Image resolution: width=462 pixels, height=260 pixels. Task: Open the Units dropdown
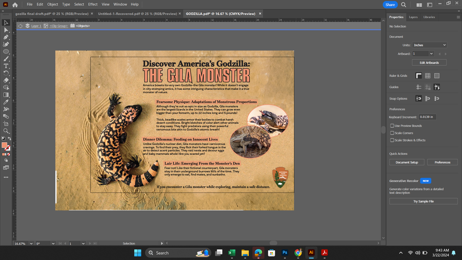(x=429, y=45)
